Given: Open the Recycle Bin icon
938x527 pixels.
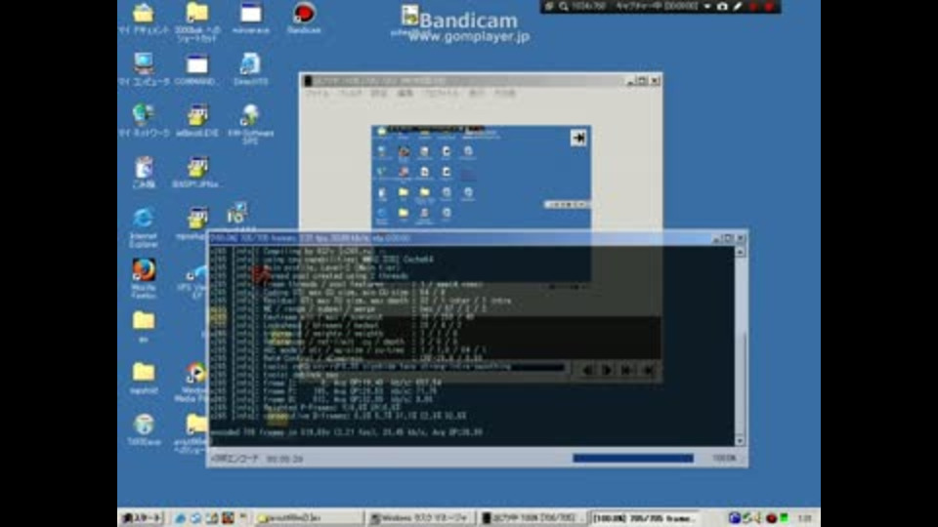Looking at the screenshot, I should [144, 168].
